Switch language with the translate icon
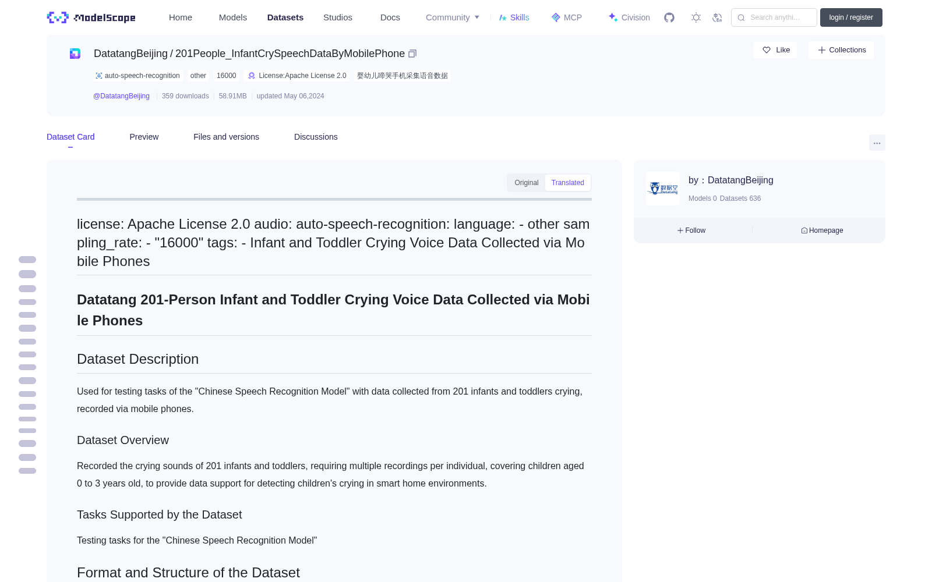The width and height of the screenshot is (932, 582). point(718,17)
